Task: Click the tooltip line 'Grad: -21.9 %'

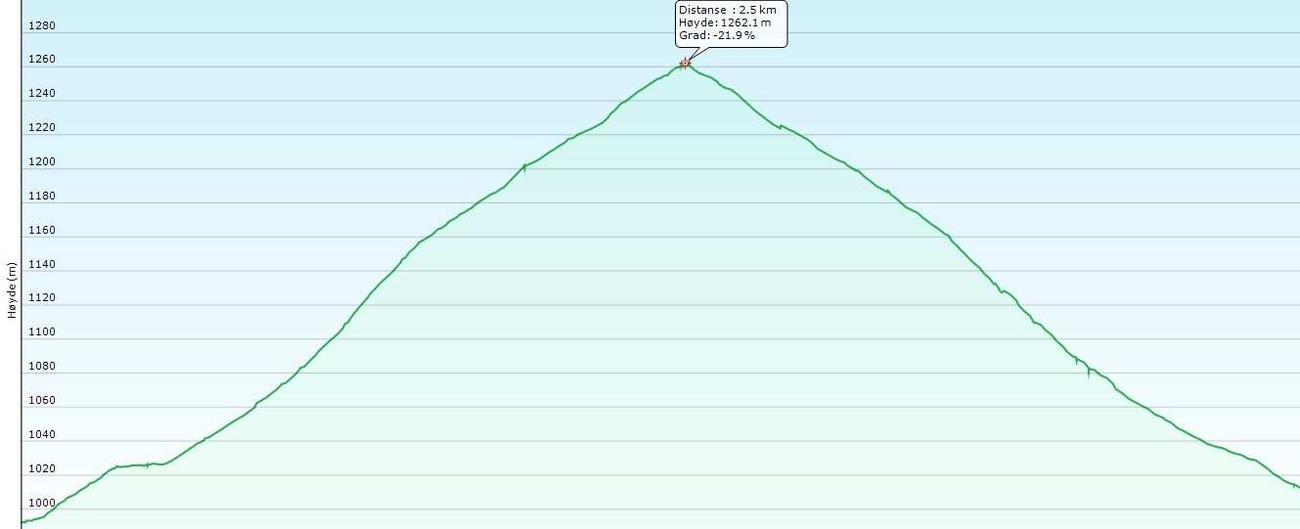Action: point(716,35)
